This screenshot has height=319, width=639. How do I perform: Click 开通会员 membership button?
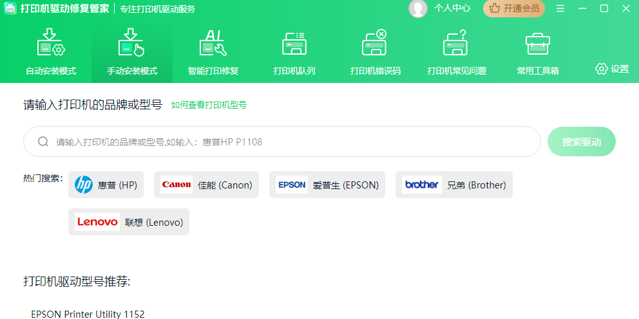pos(514,8)
